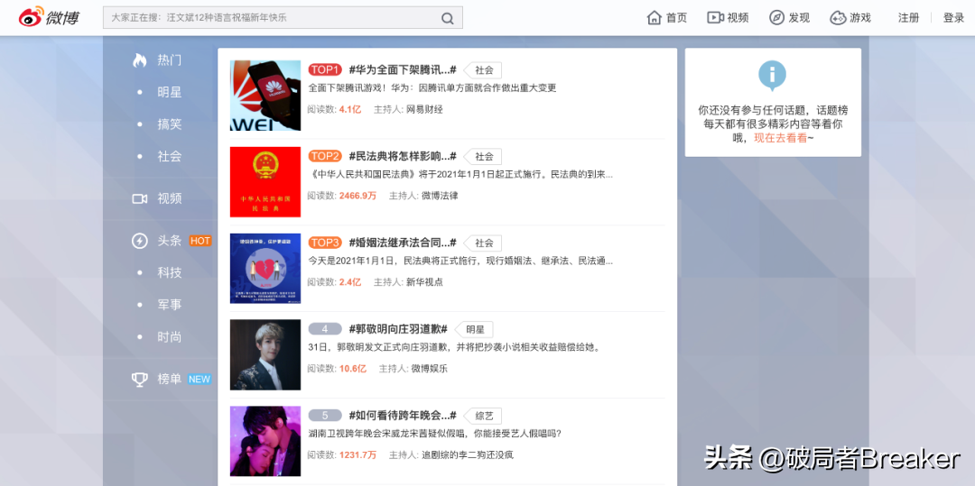The height and width of the screenshot is (486, 975).
Task: Click the sidebar 视频 camera icon
Action: click(x=139, y=198)
